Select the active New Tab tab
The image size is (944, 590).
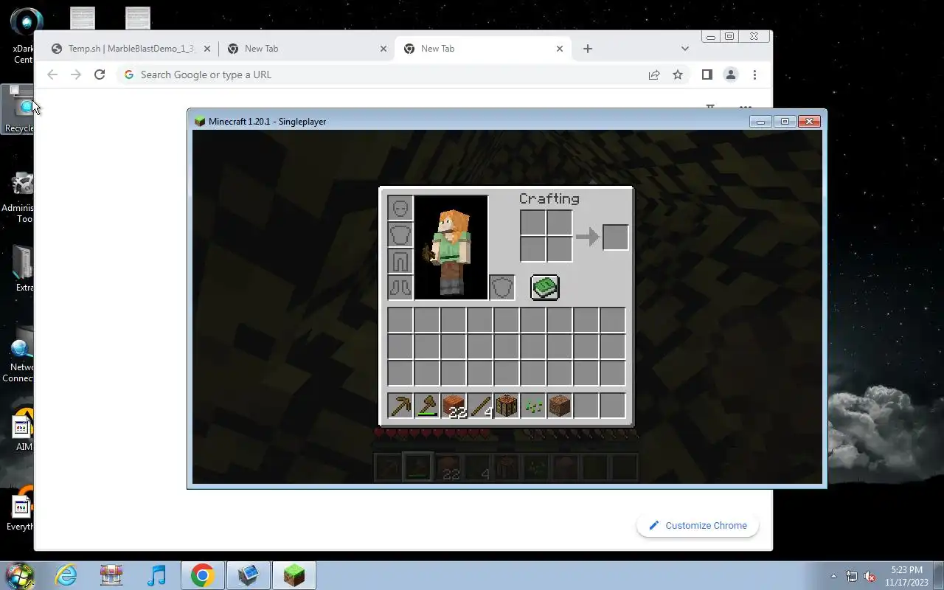coord(483,49)
